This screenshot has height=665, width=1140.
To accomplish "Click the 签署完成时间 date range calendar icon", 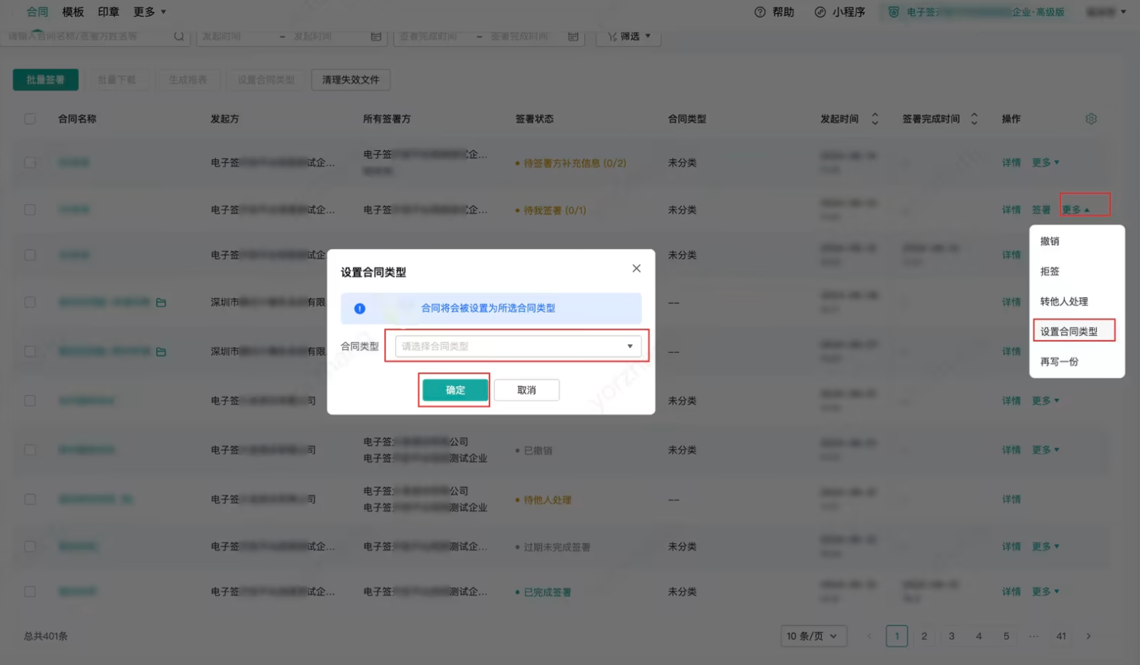I will [573, 36].
